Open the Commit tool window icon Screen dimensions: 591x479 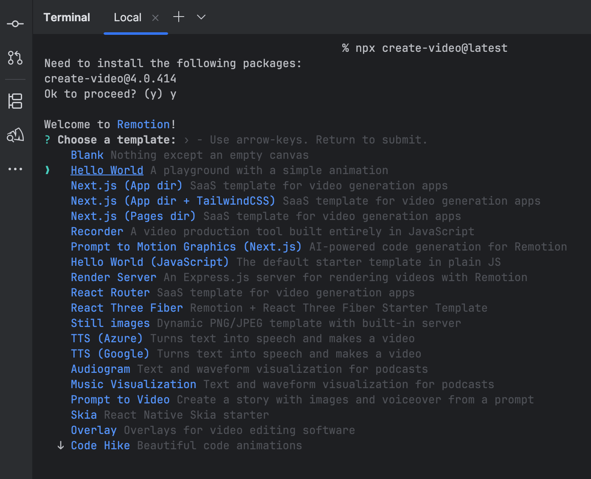pos(15,24)
